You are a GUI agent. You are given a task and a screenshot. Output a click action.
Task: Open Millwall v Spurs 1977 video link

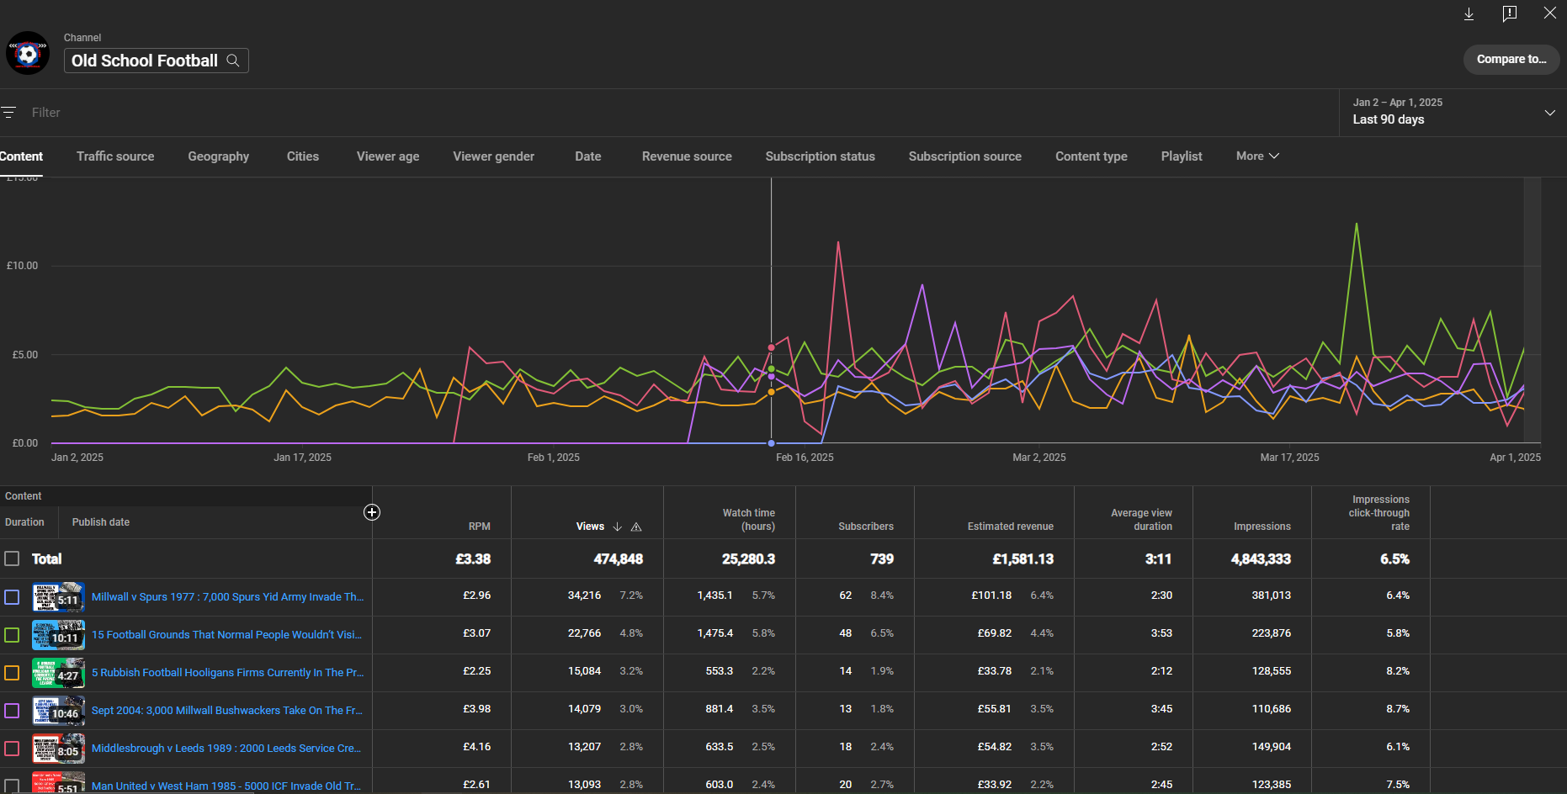227,597
